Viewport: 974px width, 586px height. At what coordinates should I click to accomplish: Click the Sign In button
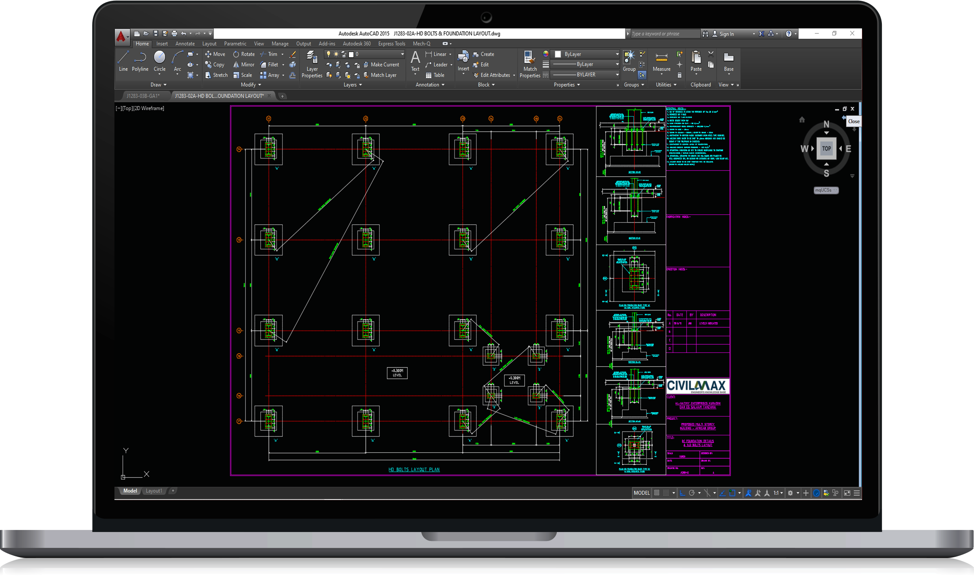click(x=726, y=34)
